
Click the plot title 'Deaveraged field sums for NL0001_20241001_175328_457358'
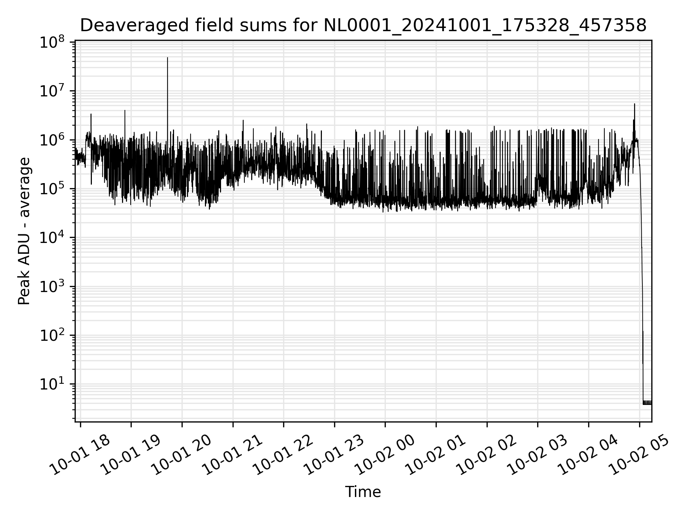(363, 25)
